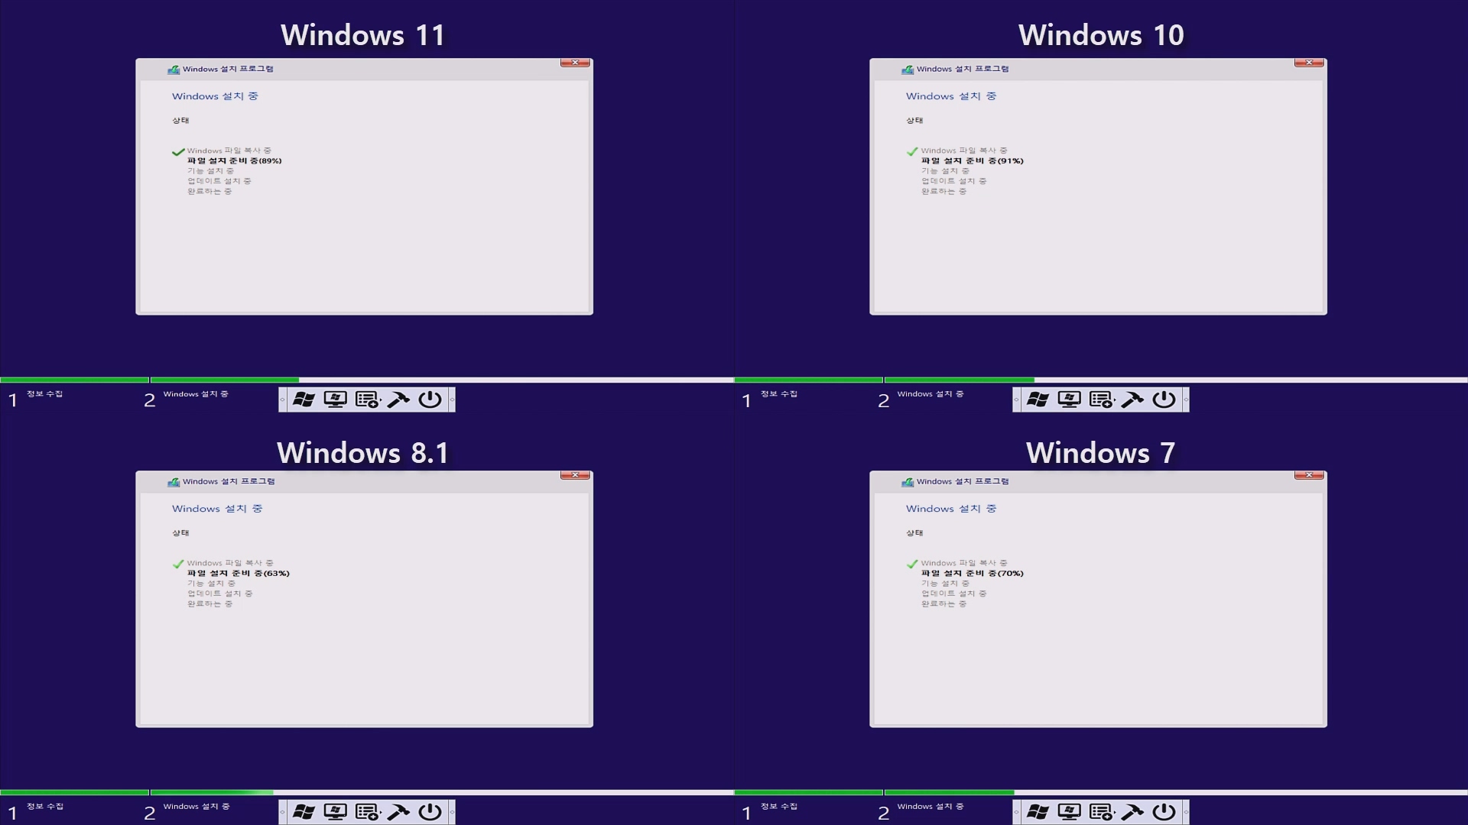The height and width of the screenshot is (825, 1468).
Task: Click step 1 '정보 수집' under the Windows 8.1 panel
Action: (45, 807)
